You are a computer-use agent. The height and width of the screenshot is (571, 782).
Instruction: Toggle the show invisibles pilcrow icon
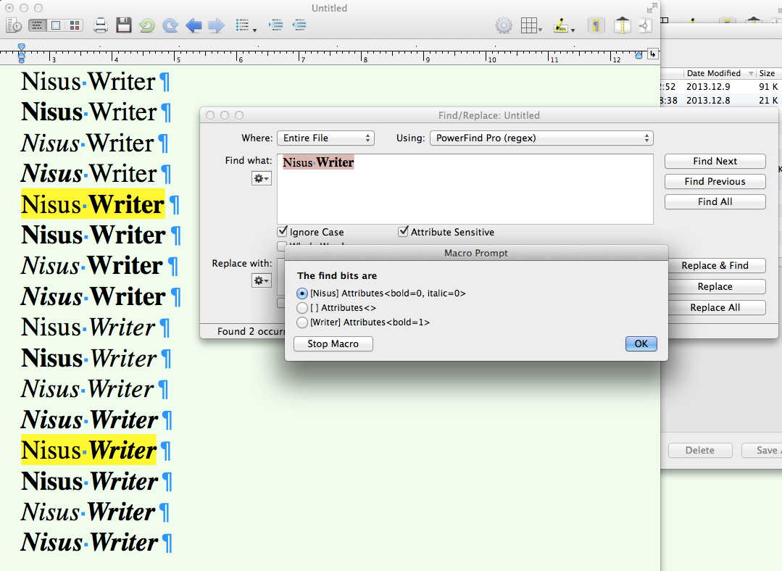(595, 26)
